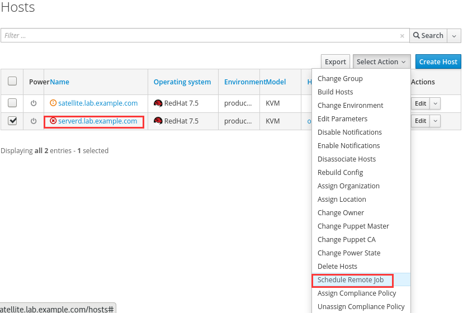Click the orange warning status icon for satellite host

tap(53, 103)
